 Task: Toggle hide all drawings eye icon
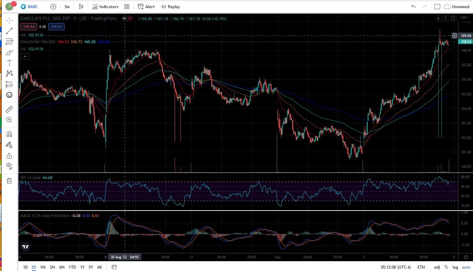point(9,166)
